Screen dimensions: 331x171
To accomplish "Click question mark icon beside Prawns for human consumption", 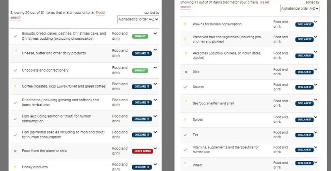I will click(185, 24).
